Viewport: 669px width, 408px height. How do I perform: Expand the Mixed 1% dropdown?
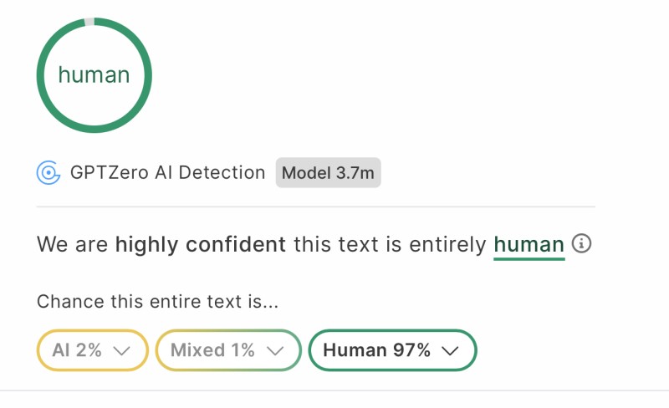[x=227, y=350]
